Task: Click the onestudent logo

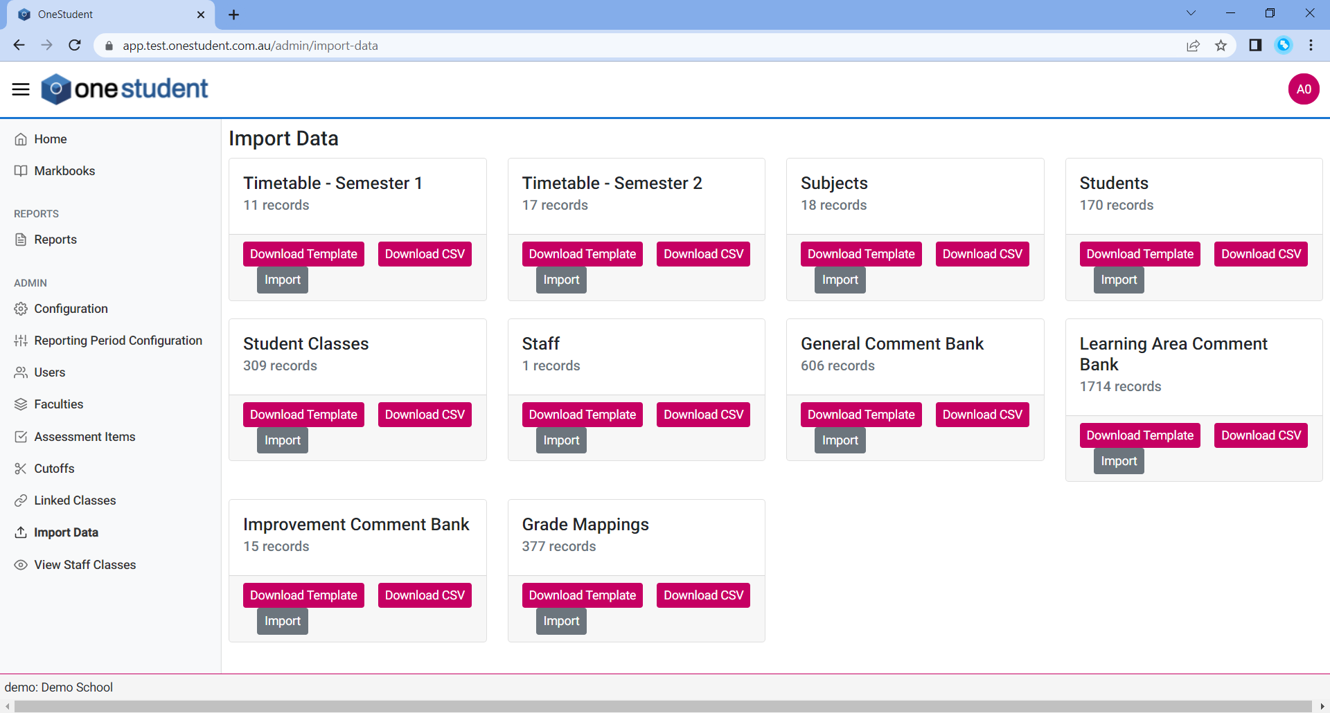Action: click(x=125, y=89)
